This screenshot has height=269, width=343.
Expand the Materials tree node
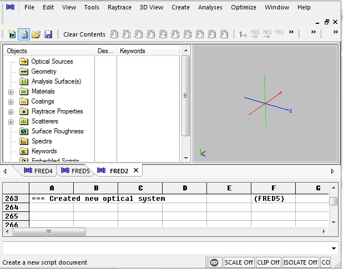(11, 91)
